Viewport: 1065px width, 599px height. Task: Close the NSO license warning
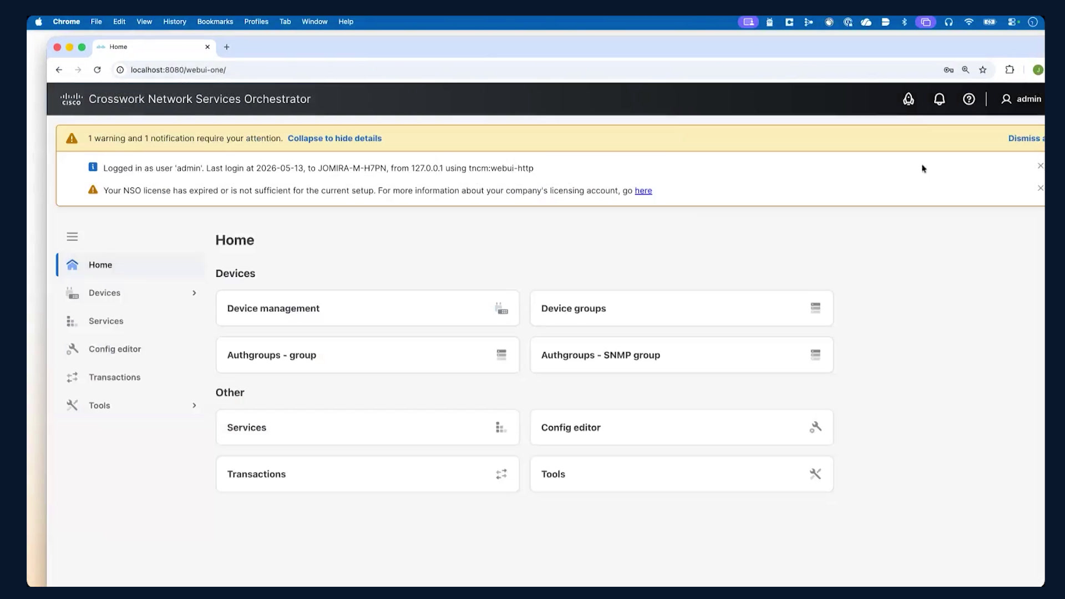(x=1040, y=188)
